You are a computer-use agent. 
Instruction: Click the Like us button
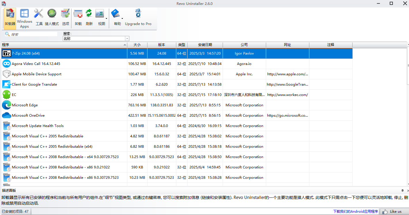coord(394,212)
